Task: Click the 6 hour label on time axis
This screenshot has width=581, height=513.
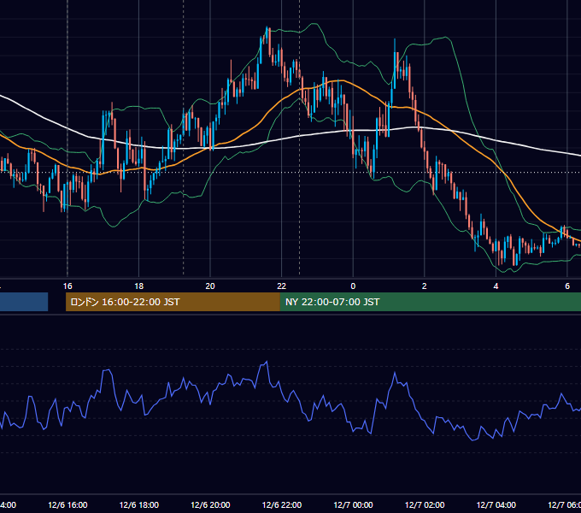Action: (x=567, y=286)
